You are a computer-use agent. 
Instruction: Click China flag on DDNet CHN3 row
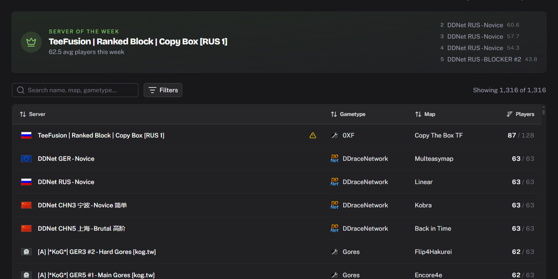coord(27,205)
